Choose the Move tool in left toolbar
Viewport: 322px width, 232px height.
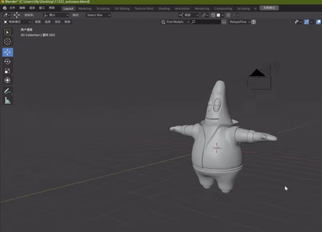pyautogui.click(x=8, y=52)
